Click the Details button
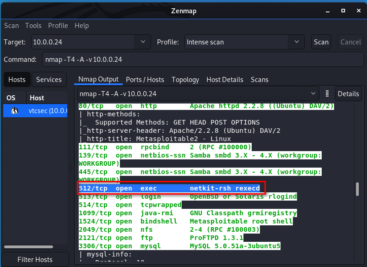Viewport: 367px width, 267px height. (x=348, y=94)
